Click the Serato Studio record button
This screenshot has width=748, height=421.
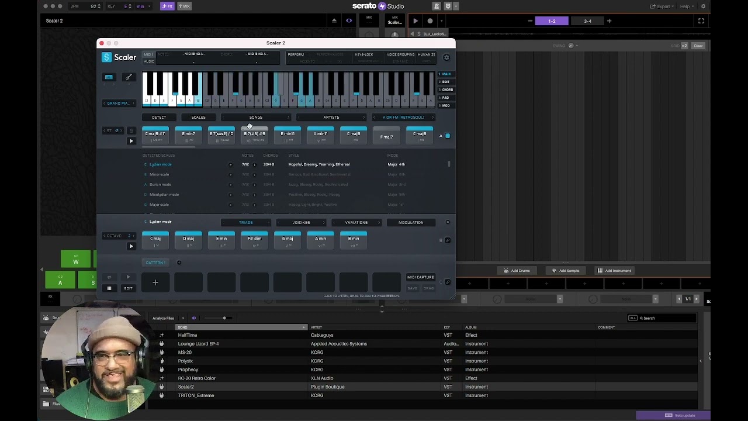coord(430,21)
